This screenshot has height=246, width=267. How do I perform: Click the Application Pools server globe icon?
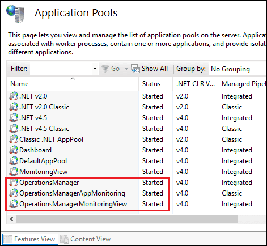15,14
